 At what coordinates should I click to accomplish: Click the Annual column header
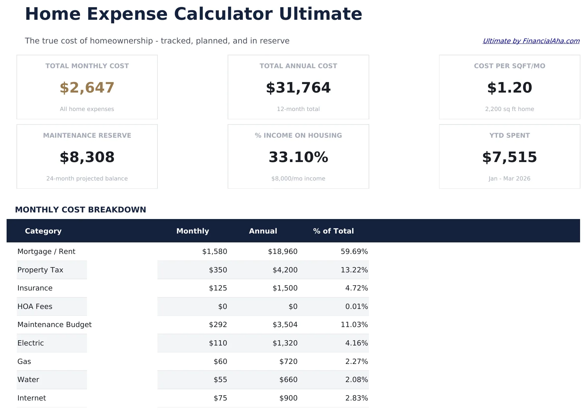[263, 231]
